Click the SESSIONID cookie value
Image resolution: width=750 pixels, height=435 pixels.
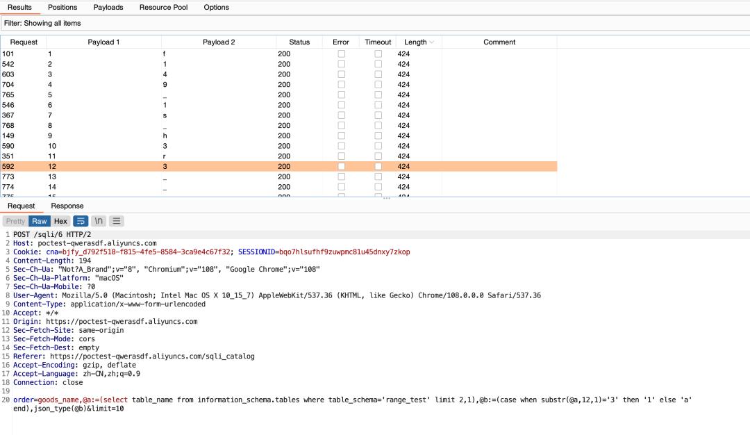click(344, 252)
